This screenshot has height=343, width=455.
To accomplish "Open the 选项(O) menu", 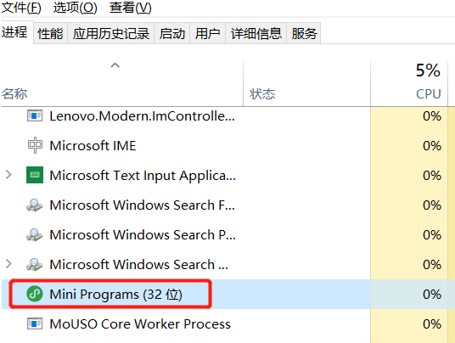I will [x=76, y=8].
